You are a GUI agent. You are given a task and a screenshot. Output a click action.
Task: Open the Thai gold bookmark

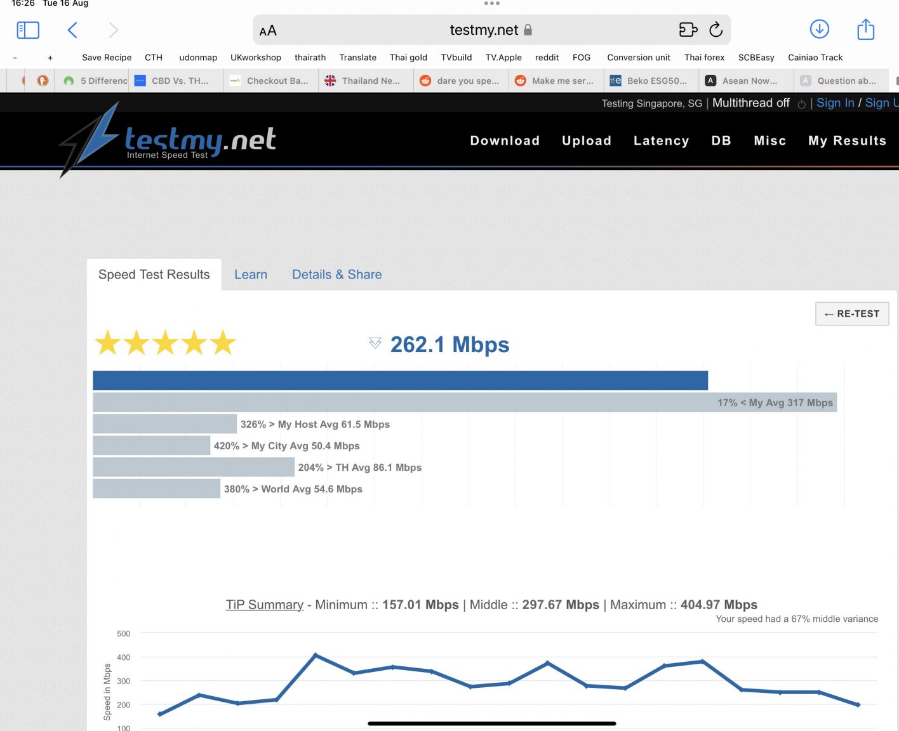pos(408,57)
